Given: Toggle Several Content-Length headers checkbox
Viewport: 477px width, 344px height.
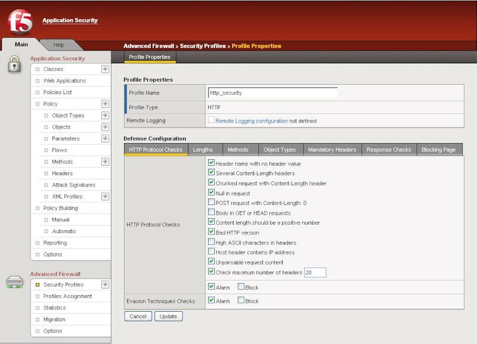Looking at the screenshot, I should 211,172.
